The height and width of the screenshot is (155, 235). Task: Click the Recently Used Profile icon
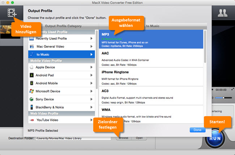pyautogui.click(x=31, y=38)
